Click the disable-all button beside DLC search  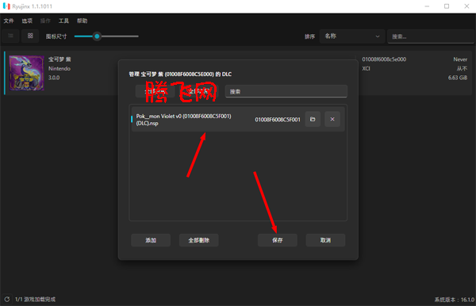198,91
